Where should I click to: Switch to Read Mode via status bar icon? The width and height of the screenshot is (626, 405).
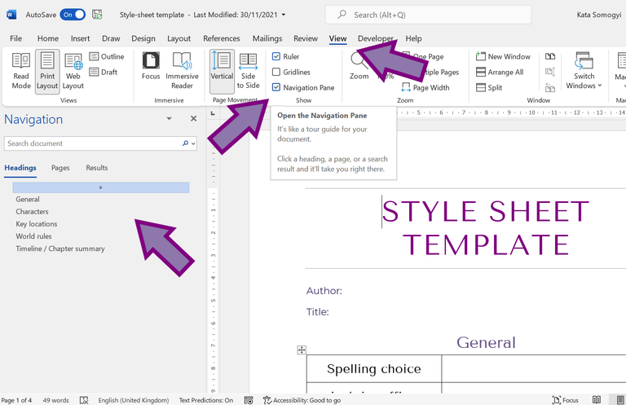(597, 400)
